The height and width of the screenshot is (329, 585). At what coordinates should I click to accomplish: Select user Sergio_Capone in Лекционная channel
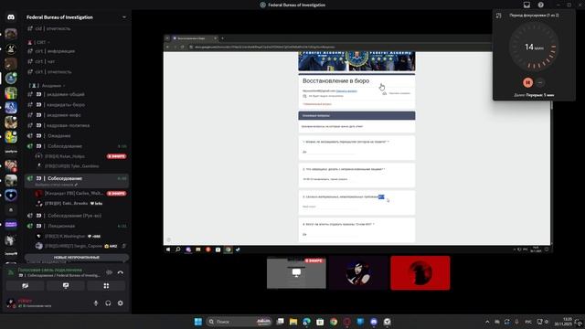click(x=80, y=246)
